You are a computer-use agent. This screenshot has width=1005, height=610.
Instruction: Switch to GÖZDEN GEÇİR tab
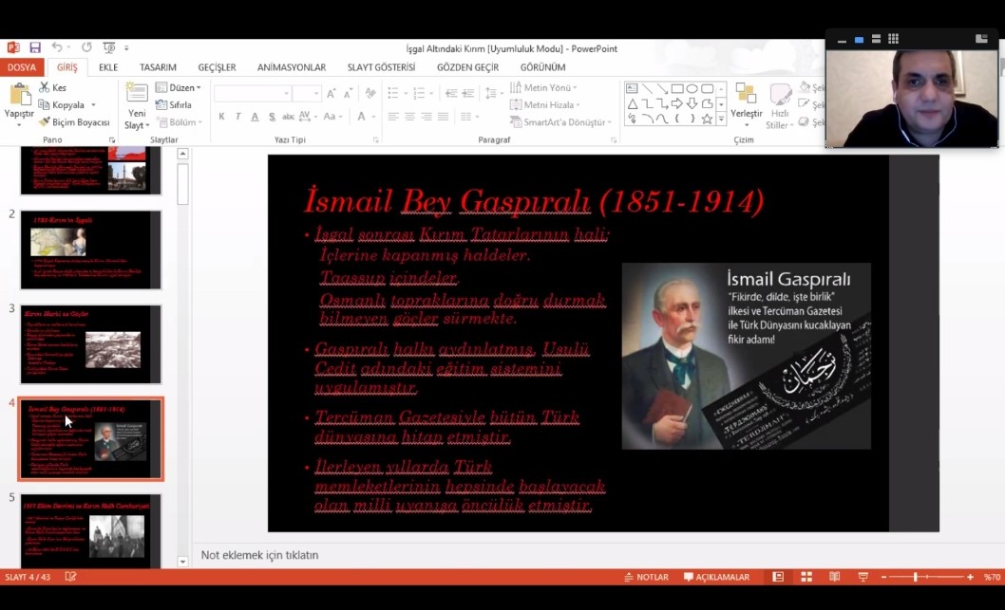point(468,67)
